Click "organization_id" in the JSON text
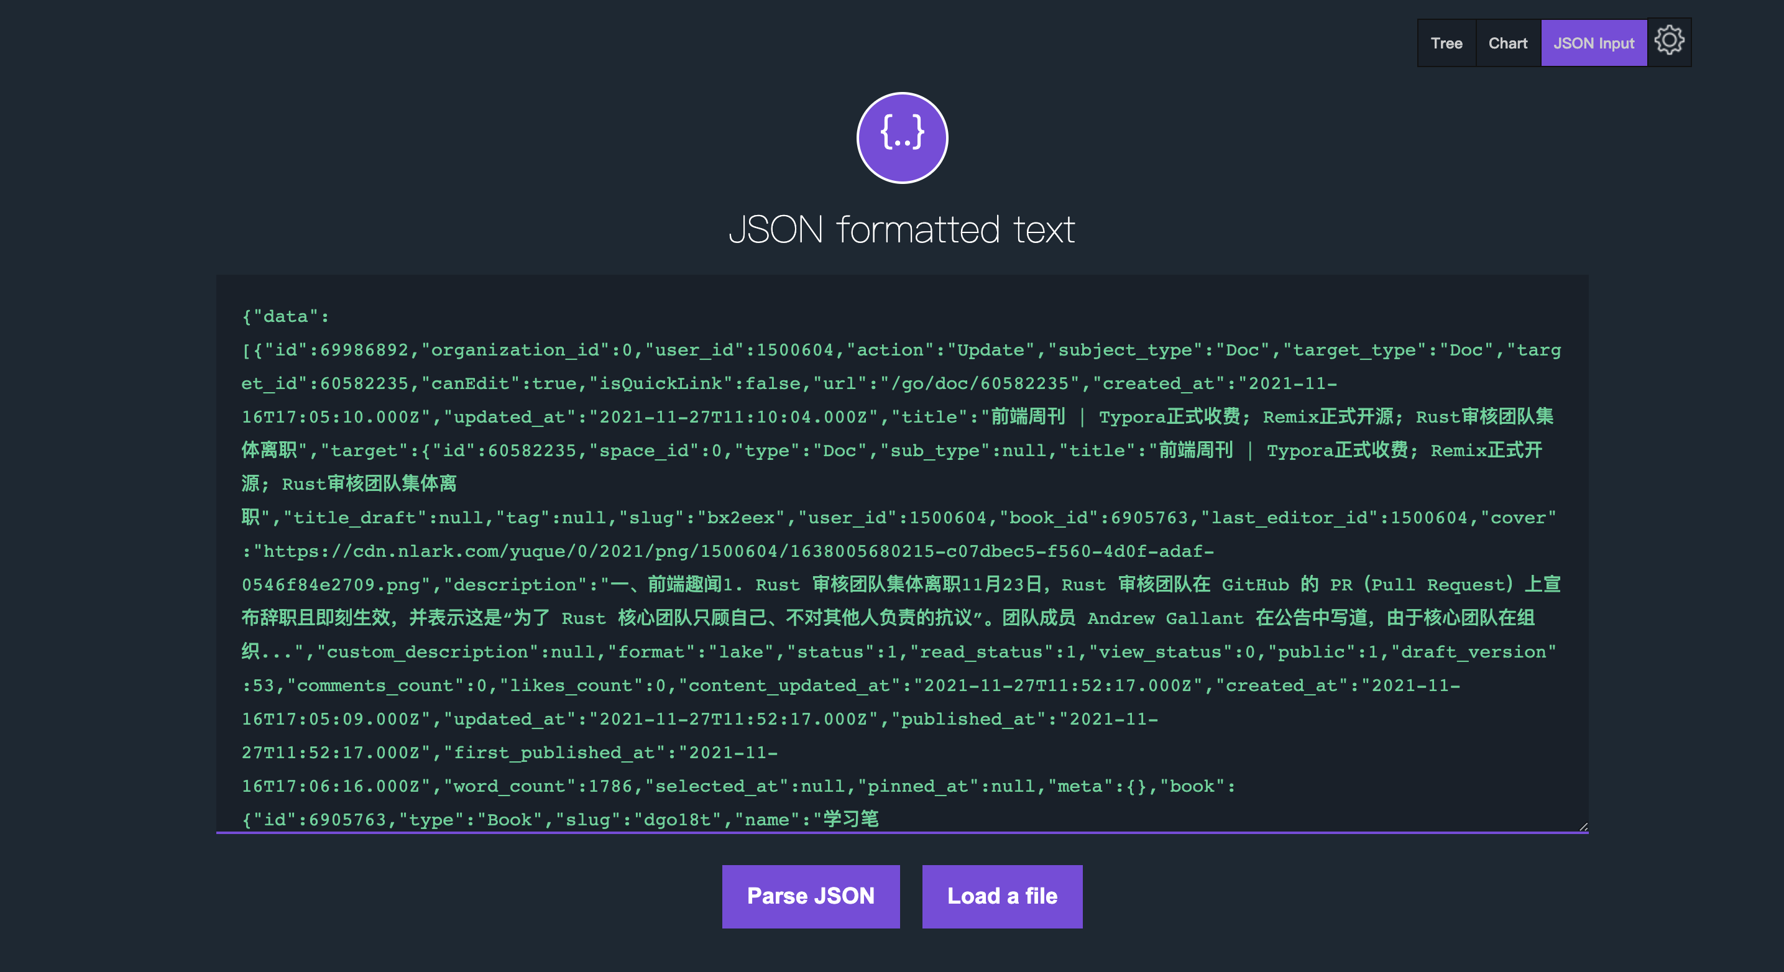This screenshot has height=972, width=1784. (x=515, y=351)
